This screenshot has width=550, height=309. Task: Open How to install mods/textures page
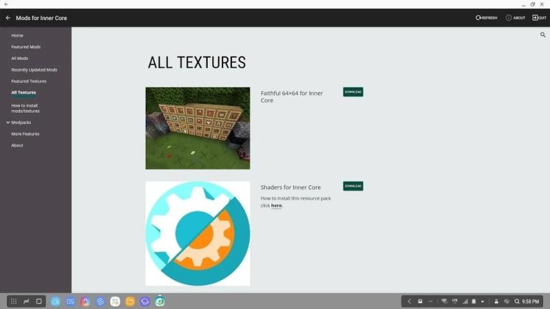(x=25, y=108)
